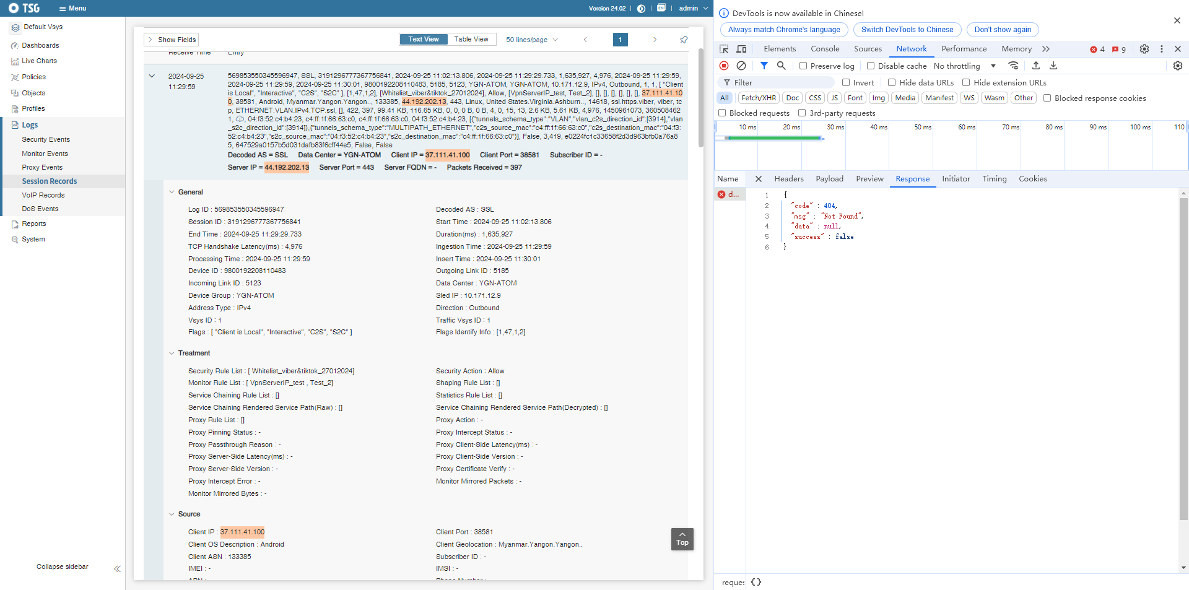Click Switch DevTools to Chinese
This screenshot has width=1189, height=590.
click(x=907, y=30)
